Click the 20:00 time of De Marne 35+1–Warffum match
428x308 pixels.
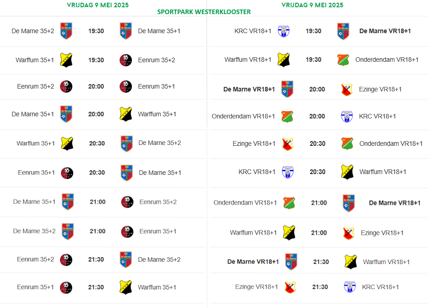point(96,114)
